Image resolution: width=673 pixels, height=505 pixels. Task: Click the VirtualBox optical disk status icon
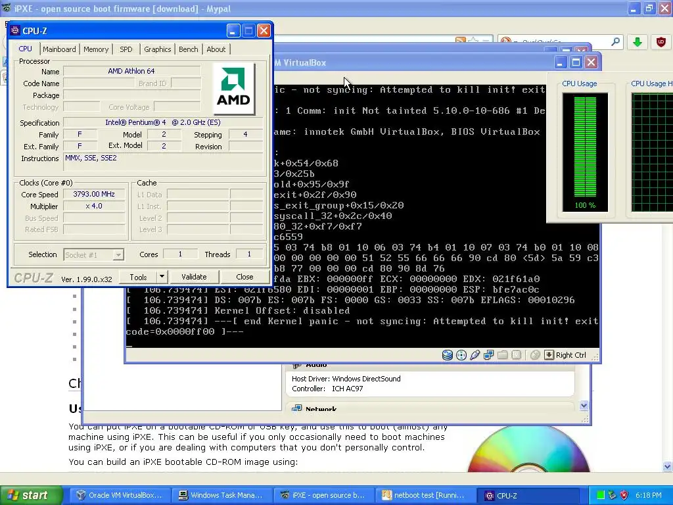click(461, 355)
